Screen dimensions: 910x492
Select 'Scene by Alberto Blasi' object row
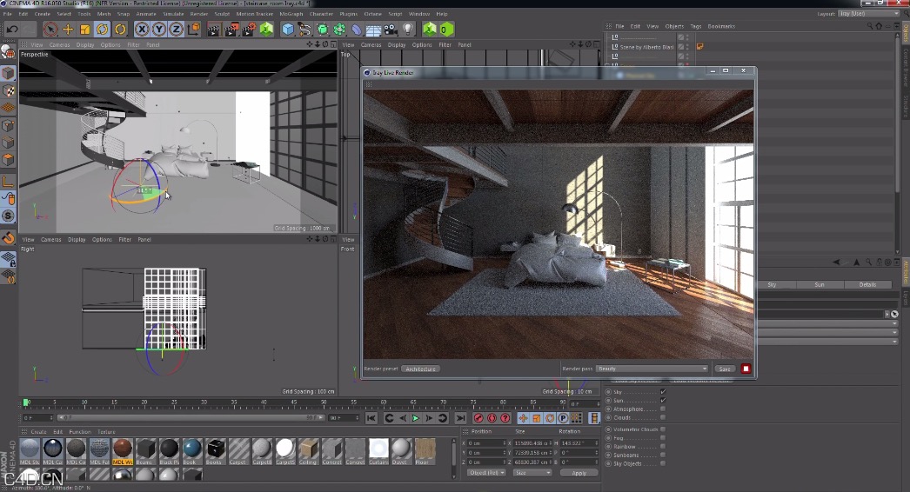pyautogui.click(x=646, y=47)
